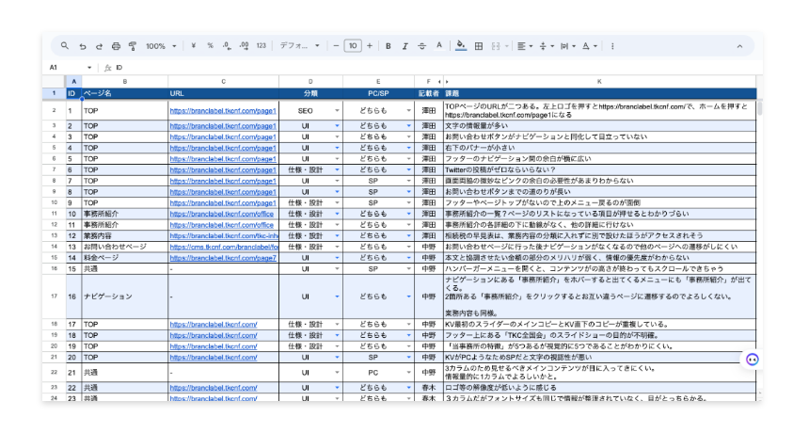Screen dimensions: 809x433
Task: Collapse the toolbar with the up chevron
Action: [740, 46]
